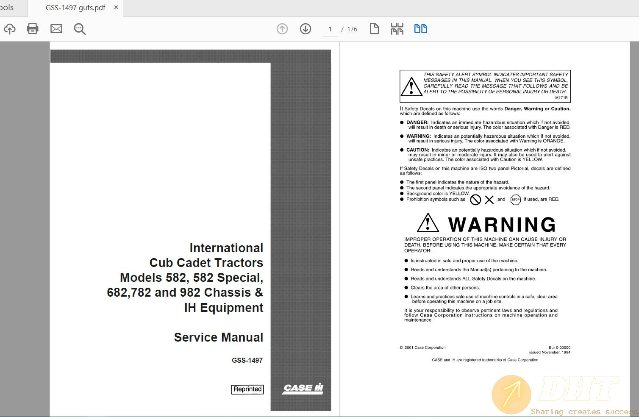This screenshot has width=639, height=417.
Task: Print the document using the printer icon
Action: [33, 29]
